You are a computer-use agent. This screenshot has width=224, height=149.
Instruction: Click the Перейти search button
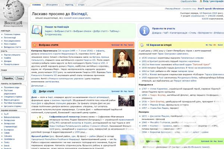[x=8, y=78]
